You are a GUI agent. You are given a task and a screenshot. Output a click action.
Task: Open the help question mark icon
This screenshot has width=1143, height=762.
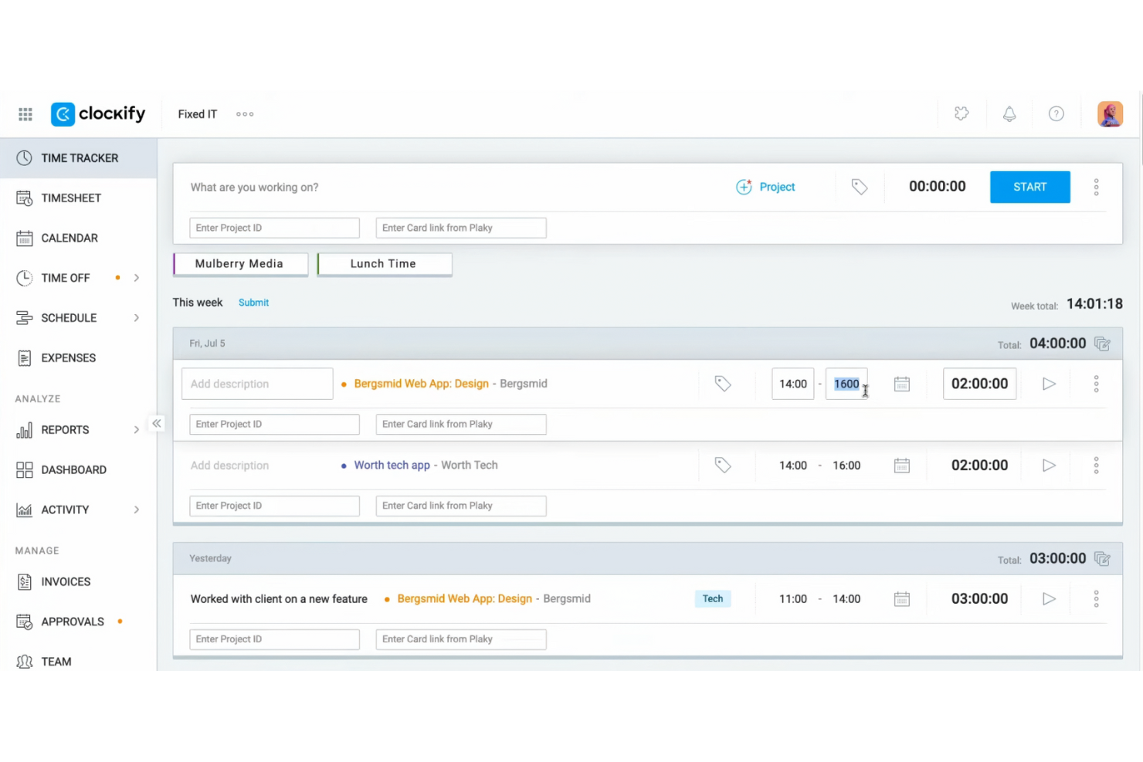pos(1057,114)
